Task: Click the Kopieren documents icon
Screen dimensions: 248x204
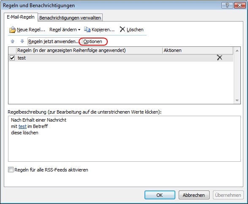Action: point(87,30)
